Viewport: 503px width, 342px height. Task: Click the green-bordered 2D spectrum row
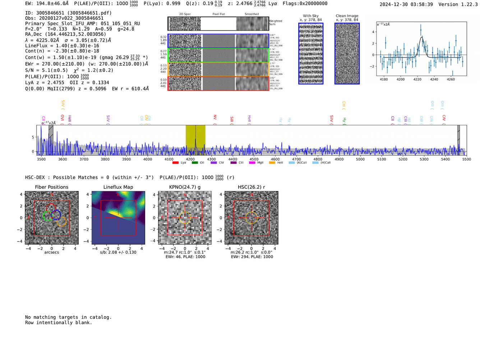(x=218, y=55)
